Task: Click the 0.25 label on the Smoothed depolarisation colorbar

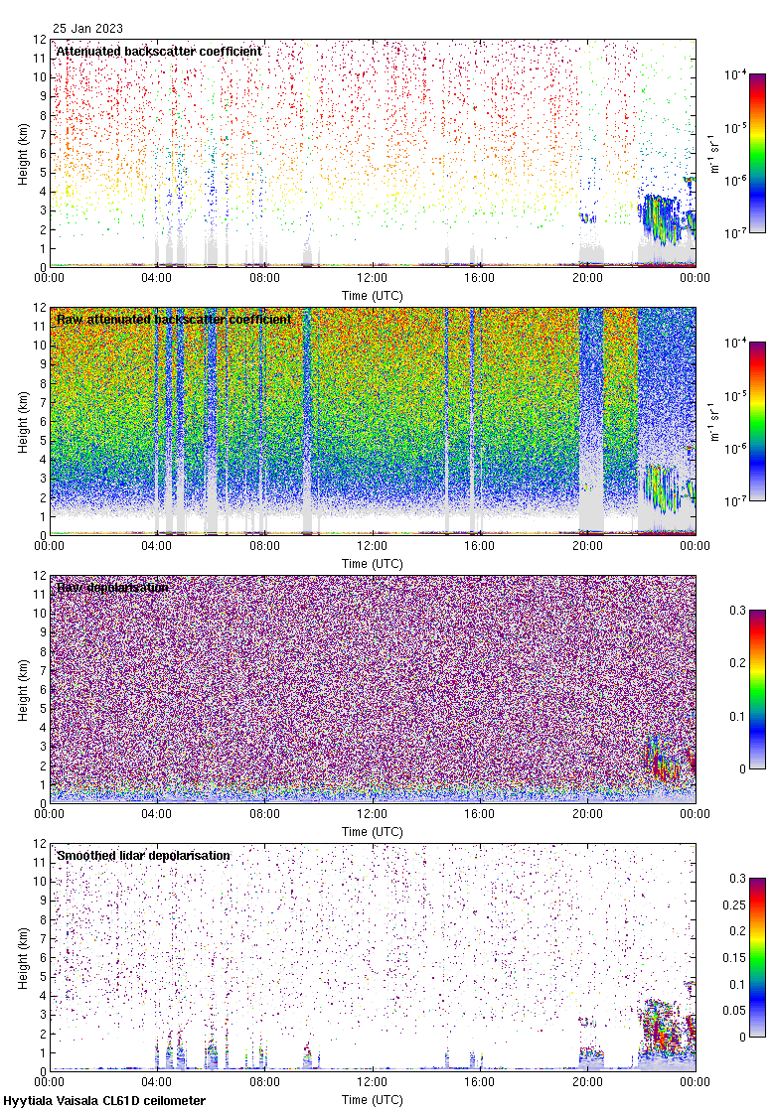Action: pyautogui.click(x=734, y=904)
